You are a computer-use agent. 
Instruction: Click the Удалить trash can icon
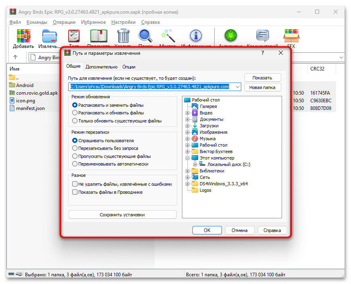[123, 36]
